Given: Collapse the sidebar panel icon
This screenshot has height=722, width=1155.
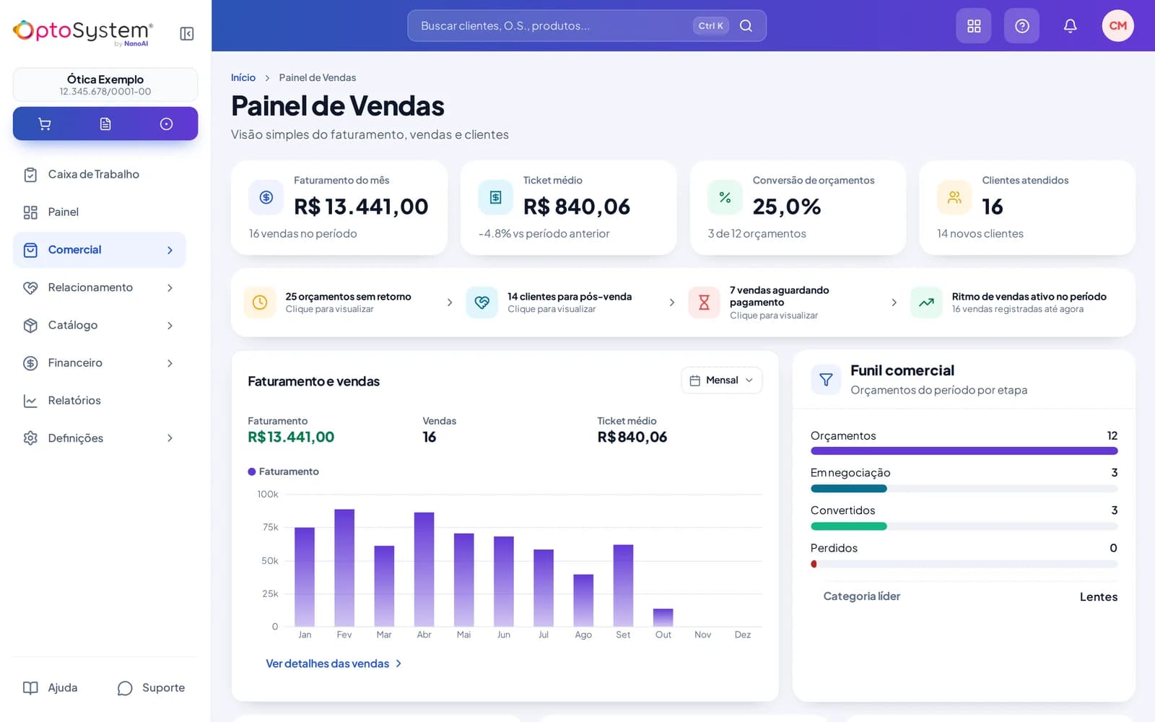Looking at the screenshot, I should pyautogui.click(x=187, y=33).
